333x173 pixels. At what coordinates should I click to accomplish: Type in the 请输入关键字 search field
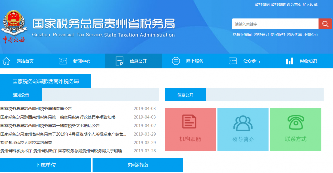pyautogui.click(x=275, y=24)
